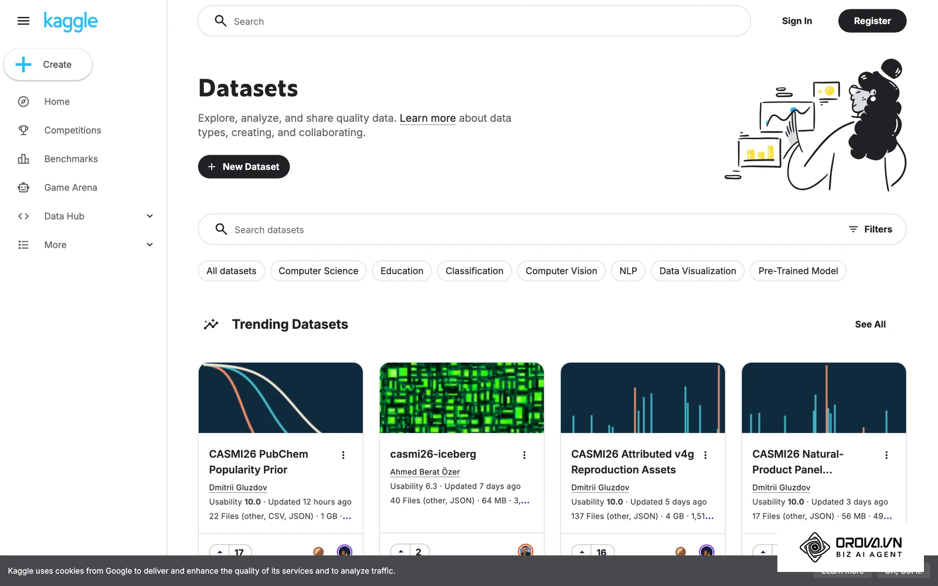Screen dimensions: 938x586
Task: Open options menu for CASMI26 Attributed v4g
Action: pyautogui.click(x=705, y=455)
